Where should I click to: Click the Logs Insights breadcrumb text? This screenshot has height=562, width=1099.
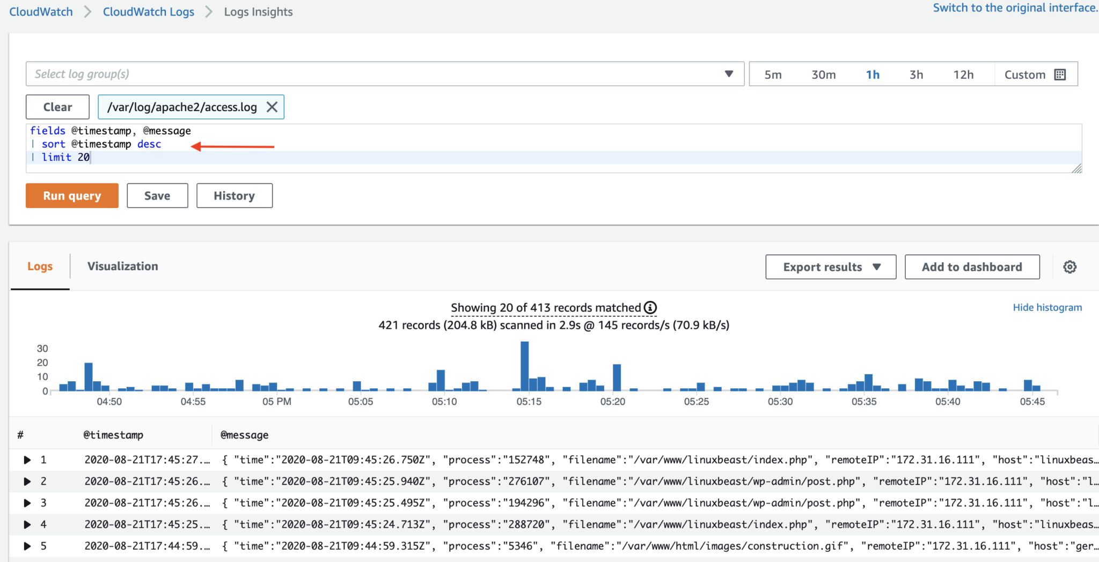tap(258, 12)
